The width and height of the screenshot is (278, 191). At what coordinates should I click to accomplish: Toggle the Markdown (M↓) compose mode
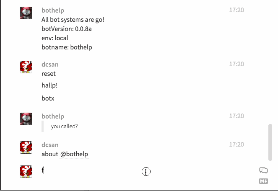[263, 181]
